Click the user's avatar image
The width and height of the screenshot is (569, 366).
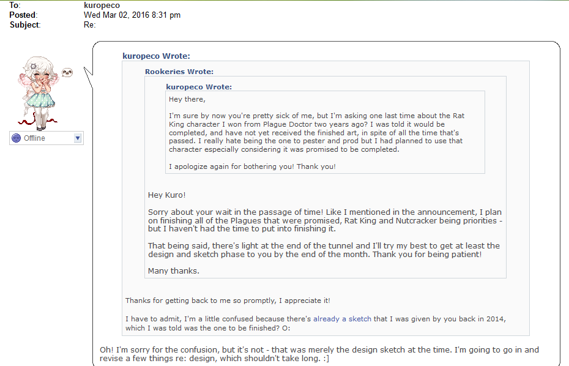tap(38, 93)
